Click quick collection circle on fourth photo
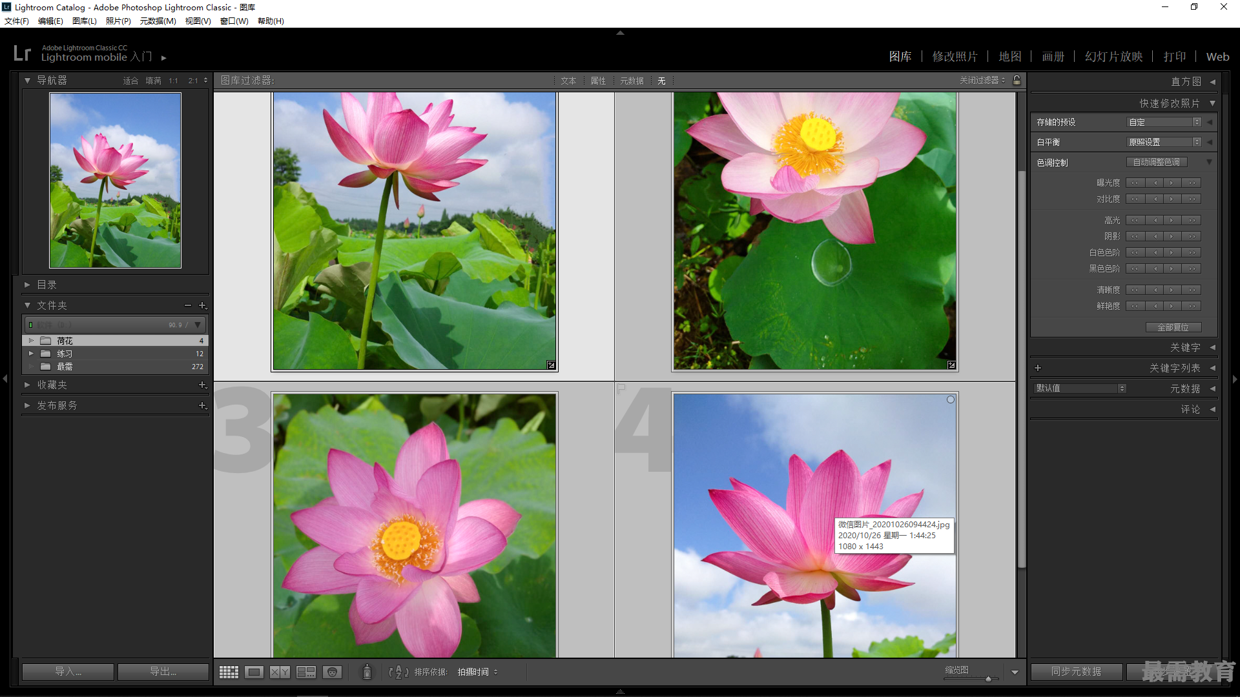 tap(951, 399)
